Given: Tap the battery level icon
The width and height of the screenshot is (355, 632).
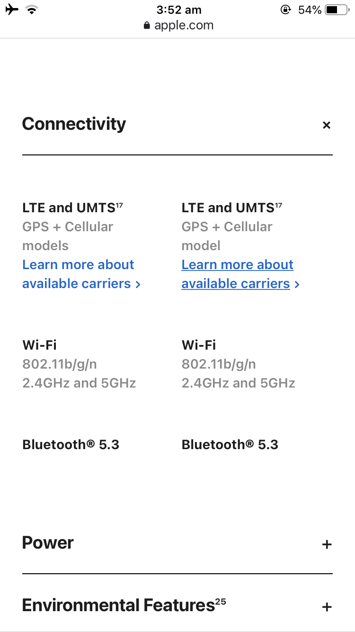Looking at the screenshot, I should [x=337, y=9].
